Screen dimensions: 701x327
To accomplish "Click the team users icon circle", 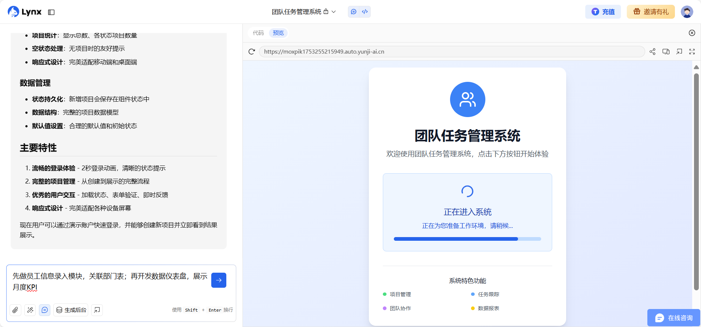I will pos(467,99).
